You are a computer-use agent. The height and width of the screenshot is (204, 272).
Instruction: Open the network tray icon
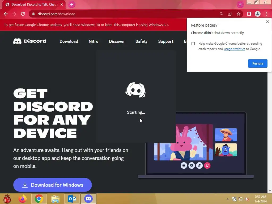(x=241, y=199)
